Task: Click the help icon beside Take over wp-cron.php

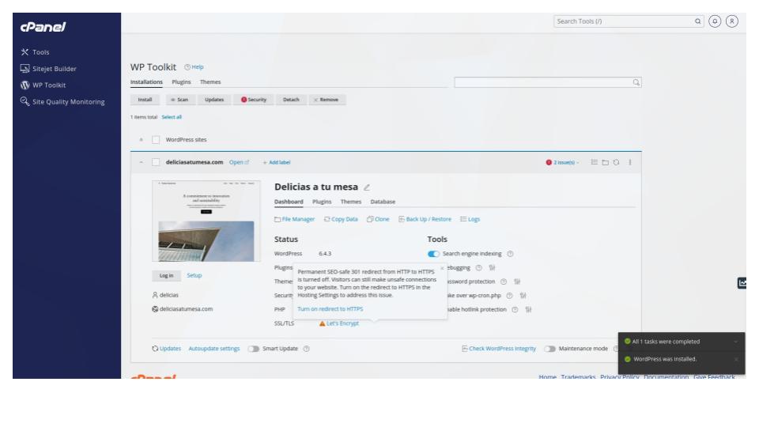Action: [x=509, y=295]
